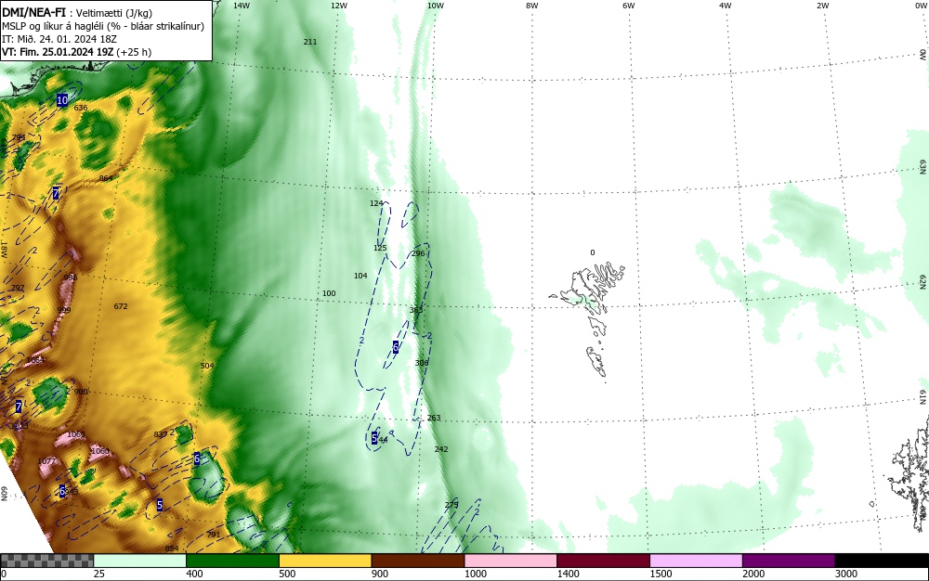Image resolution: width=929 pixels, height=581 pixels.
Task: Click the '504' map value
Action: click(x=207, y=367)
